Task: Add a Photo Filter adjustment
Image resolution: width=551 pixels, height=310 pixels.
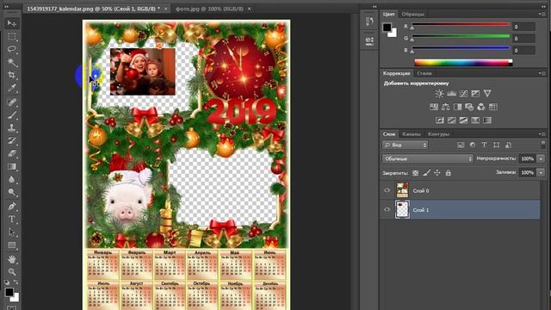Action: click(469, 107)
